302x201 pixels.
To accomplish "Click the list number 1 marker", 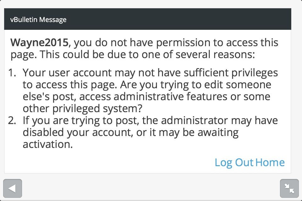I will click(x=12, y=73).
